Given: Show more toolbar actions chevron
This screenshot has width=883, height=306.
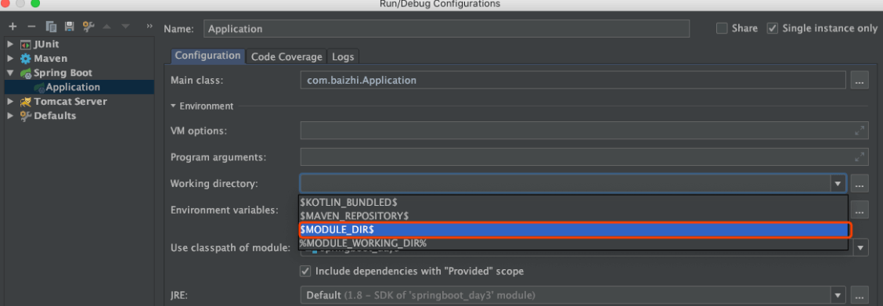Looking at the screenshot, I should [x=150, y=26].
